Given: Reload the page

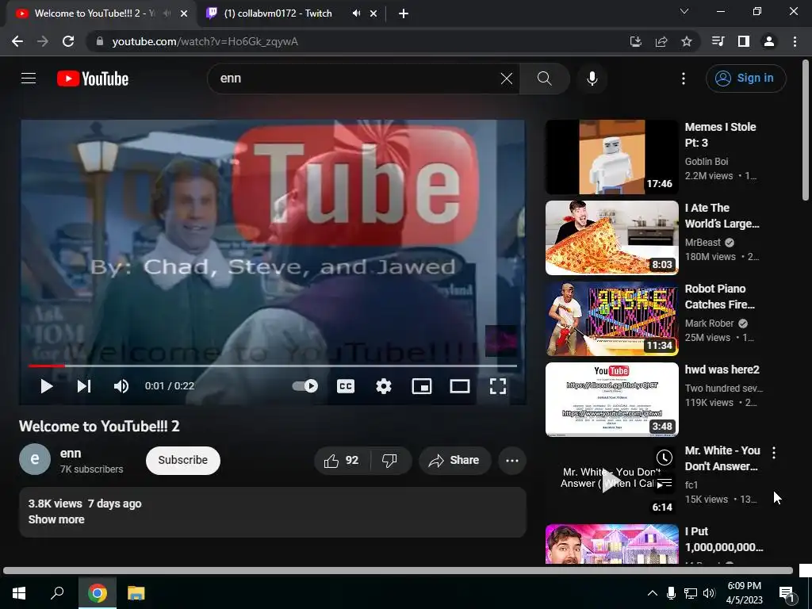Looking at the screenshot, I should [68, 41].
